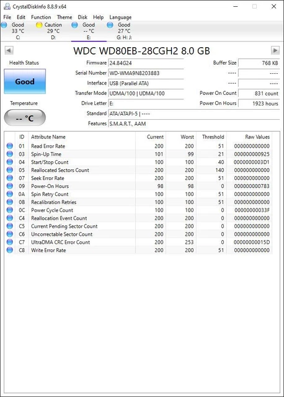The width and height of the screenshot is (284, 397).
Task: Click the Drive Letter field E:
Action: [x=146, y=104]
